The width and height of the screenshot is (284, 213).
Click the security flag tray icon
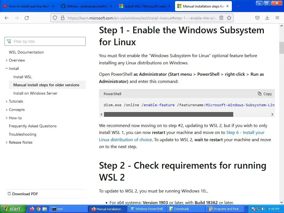[253, 209]
